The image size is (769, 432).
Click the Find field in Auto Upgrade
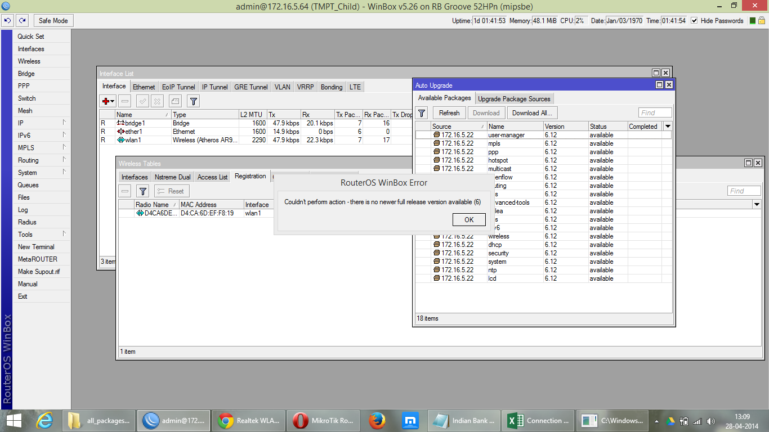point(655,113)
